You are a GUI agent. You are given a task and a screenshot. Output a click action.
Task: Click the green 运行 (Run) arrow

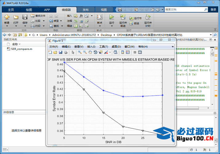112,17
